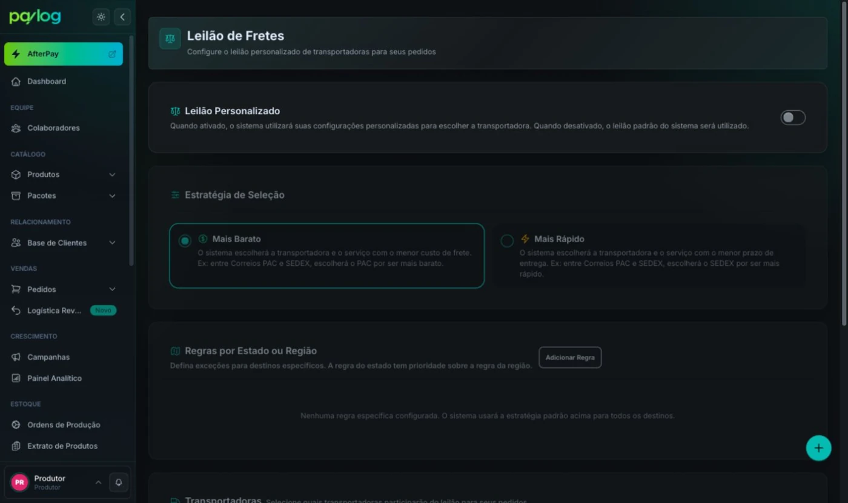
Task: Click the Novo badge on Logística Reversa
Action: 103,311
